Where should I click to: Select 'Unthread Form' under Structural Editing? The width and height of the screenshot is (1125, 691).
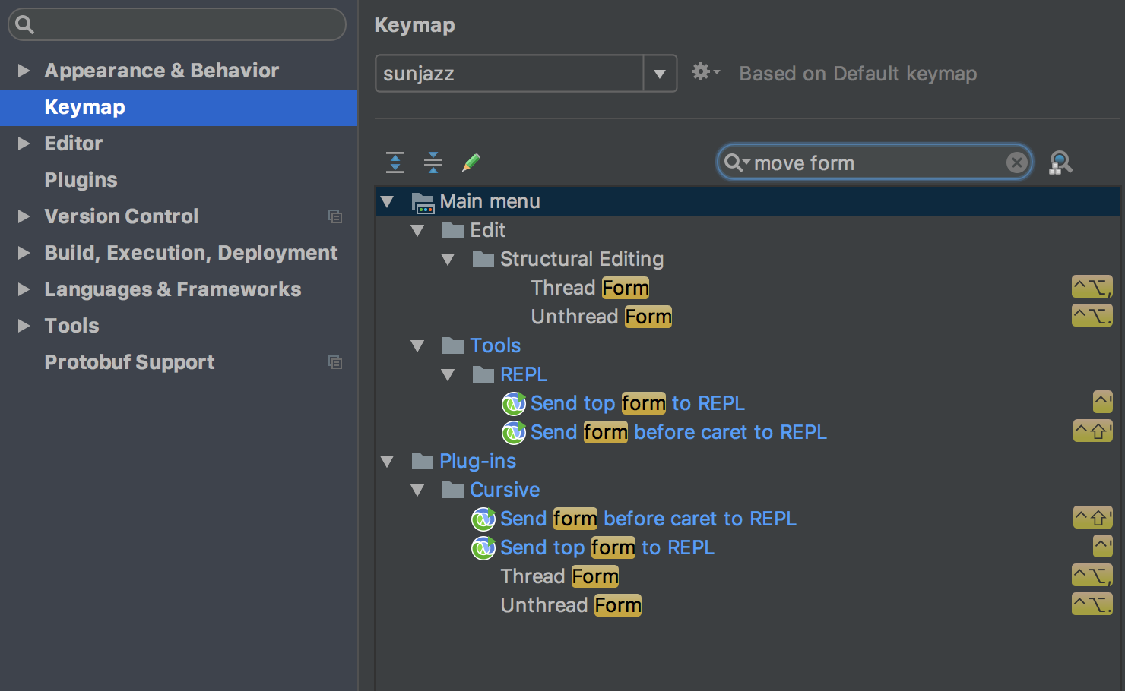pyautogui.click(x=601, y=317)
